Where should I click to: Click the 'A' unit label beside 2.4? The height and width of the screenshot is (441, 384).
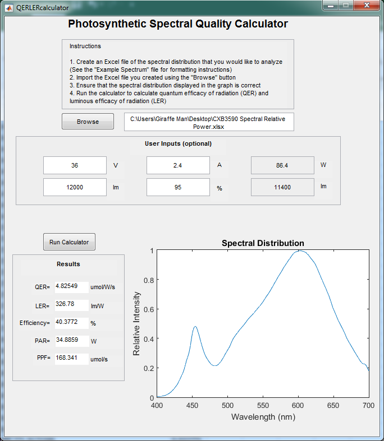click(220, 165)
